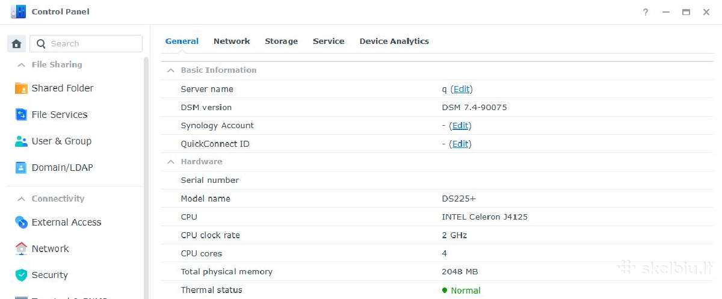Select the Control Panel title bar app icon
Screen dimensions: 722x299
tap(18, 11)
